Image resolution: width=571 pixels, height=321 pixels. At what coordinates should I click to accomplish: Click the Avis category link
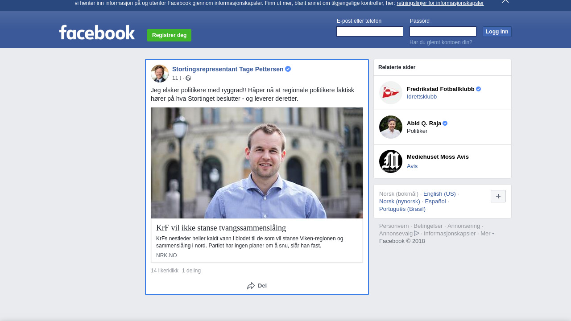[412, 166]
